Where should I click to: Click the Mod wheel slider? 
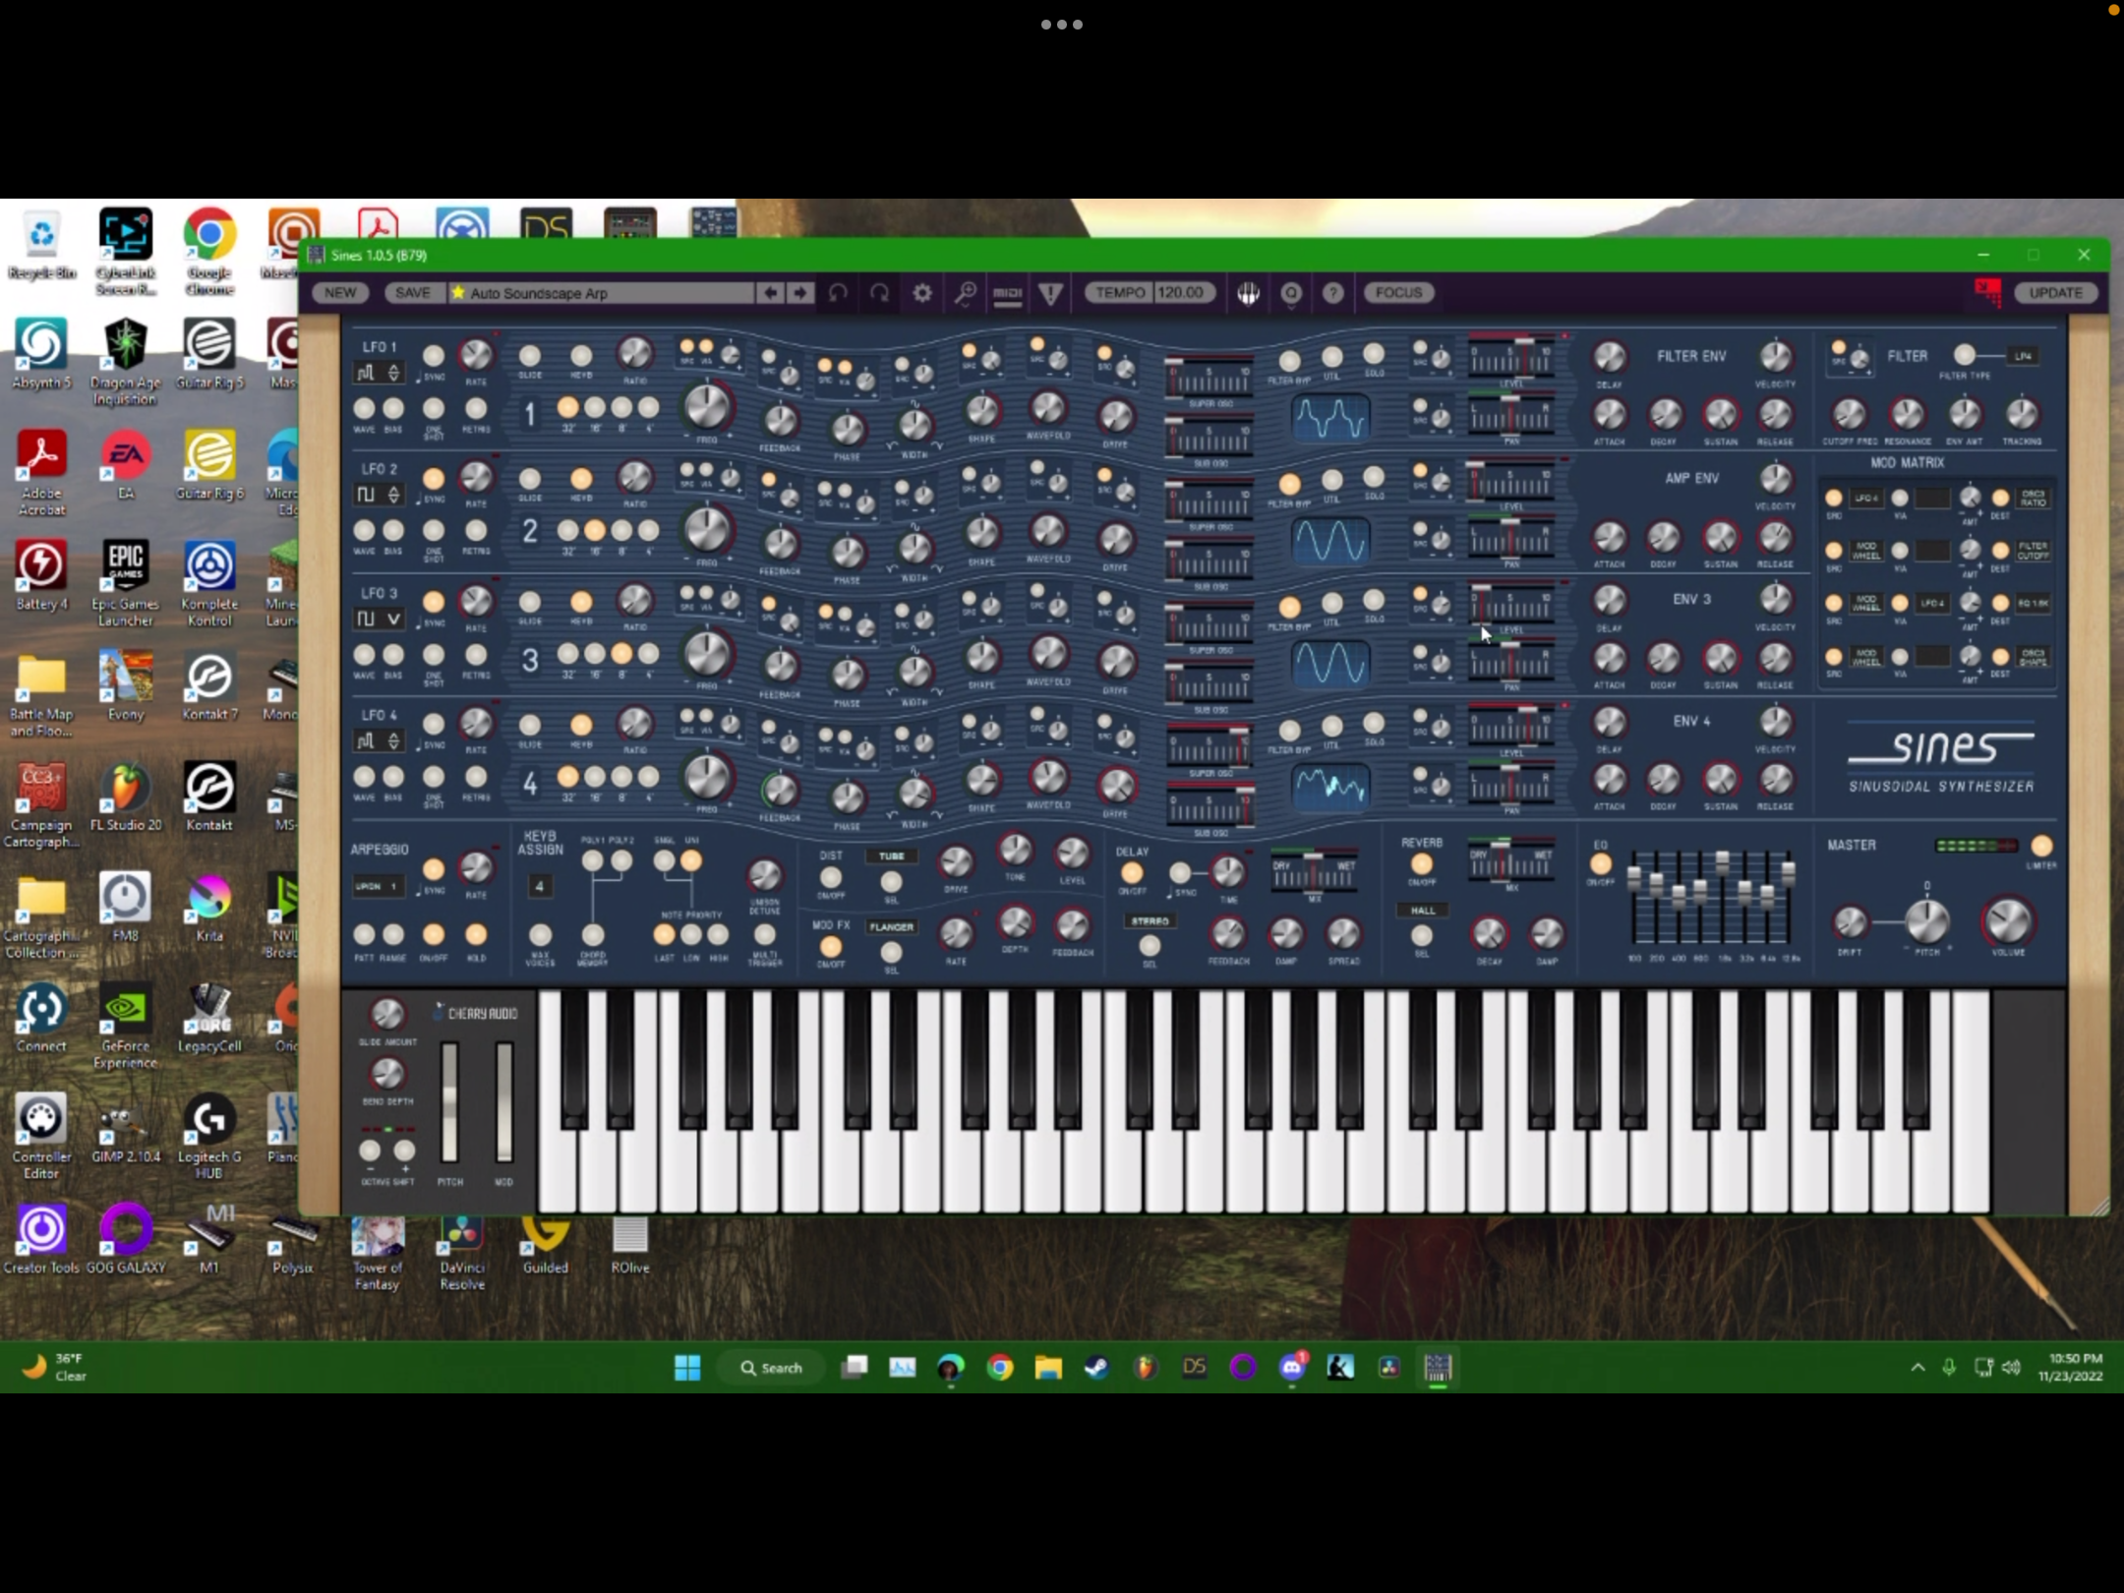point(503,1101)
